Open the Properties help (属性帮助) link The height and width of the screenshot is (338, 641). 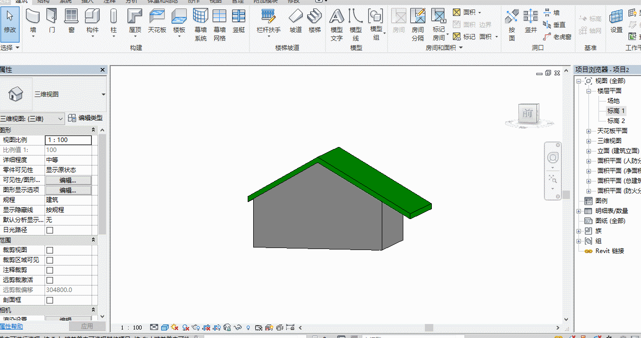point(11,326)
